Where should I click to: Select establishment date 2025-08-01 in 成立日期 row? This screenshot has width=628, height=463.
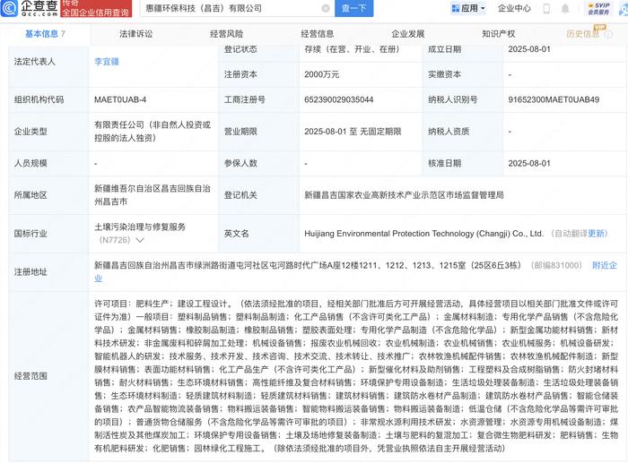[x=529, y=49]
